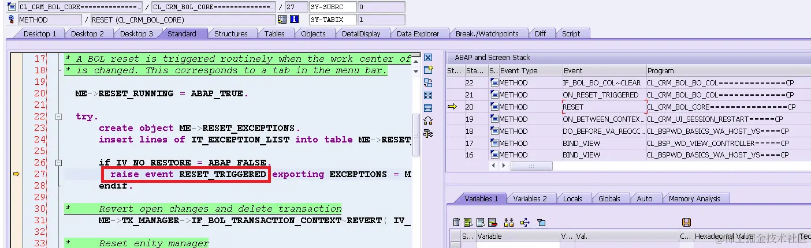Click the yellow arrow marker on stack level 20
The image size is (811, 248).
click(452, 106)
